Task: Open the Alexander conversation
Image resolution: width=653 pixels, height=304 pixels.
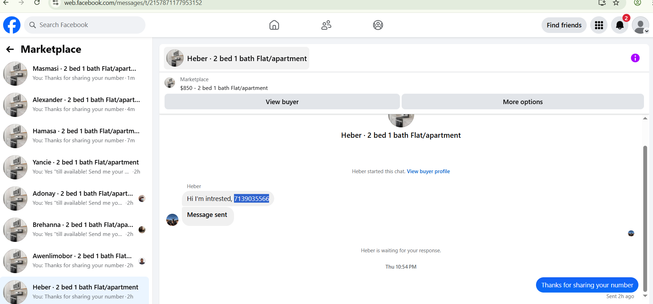Action: (x=75, y=105)
